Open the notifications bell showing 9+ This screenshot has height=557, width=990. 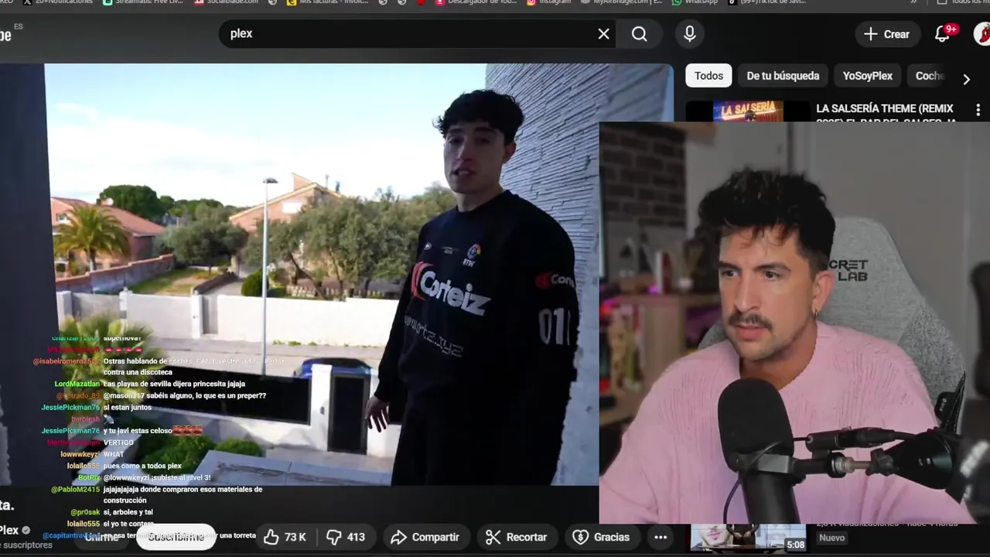pyautogui.click(x=942, y=34)
